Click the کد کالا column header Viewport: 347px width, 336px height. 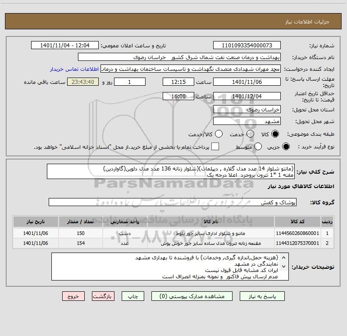click(297, 221)
